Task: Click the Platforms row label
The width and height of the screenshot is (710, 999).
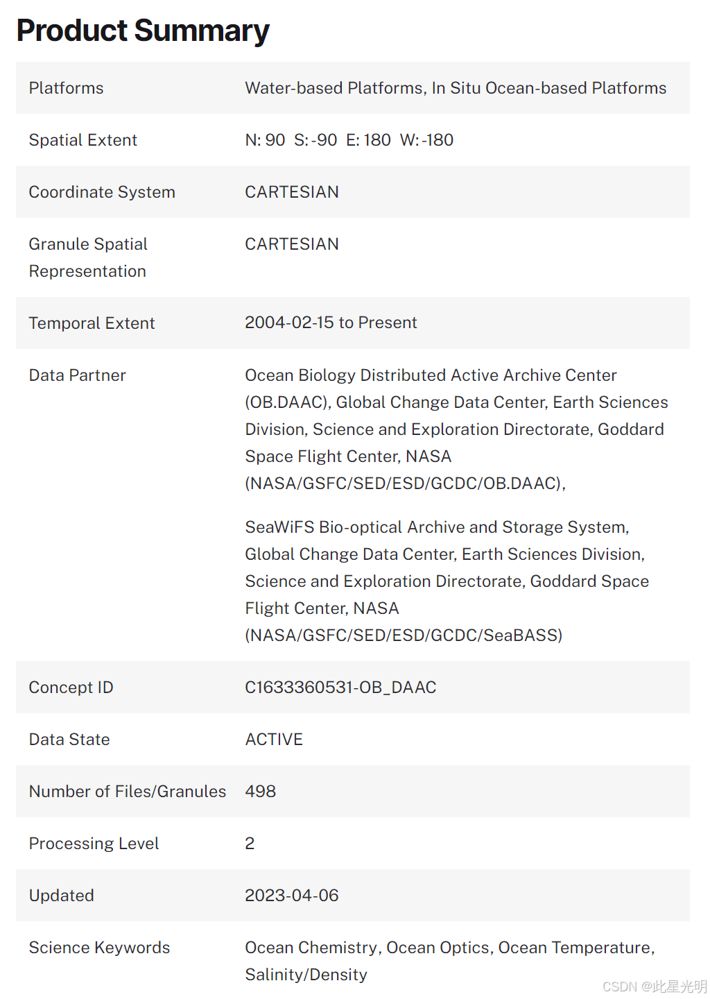Action: coord(66,88)
